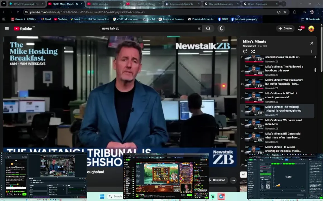Play 'You win in court' playlist video
This screenshot has height=201, width=323.
(x=277, y=84)
